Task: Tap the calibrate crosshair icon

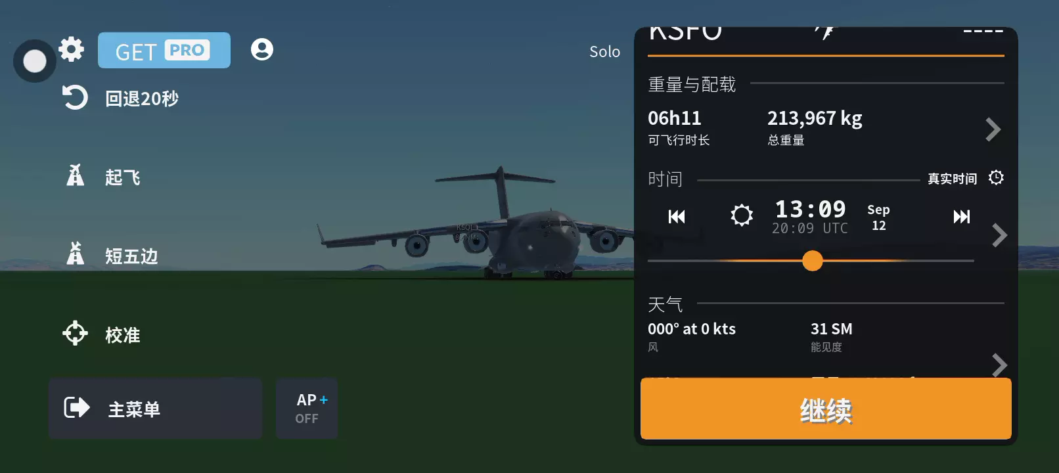Action: (x=75, y=333)
